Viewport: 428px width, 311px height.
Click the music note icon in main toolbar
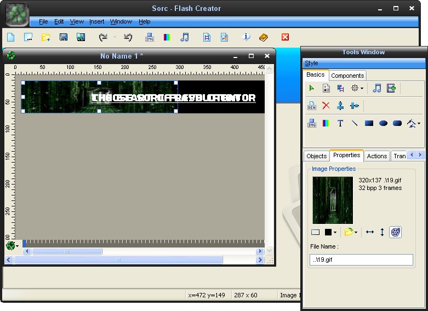pos(185,37)
